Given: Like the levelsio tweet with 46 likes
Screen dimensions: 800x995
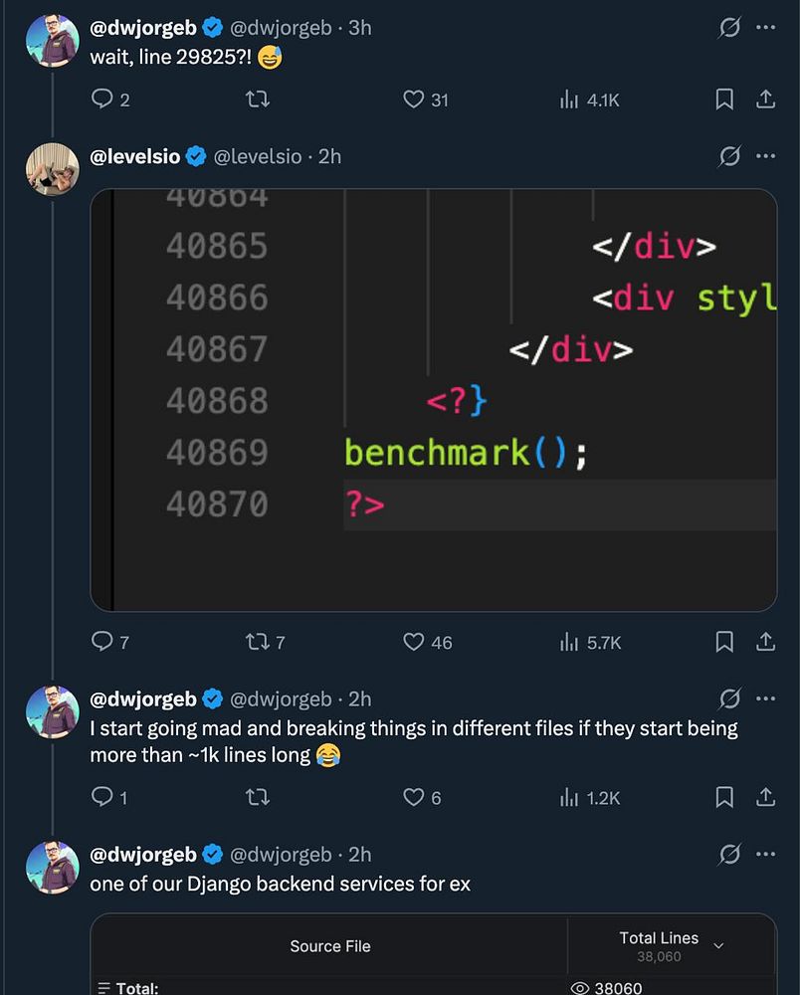Looking at the screenshot, I should point(414,642).
